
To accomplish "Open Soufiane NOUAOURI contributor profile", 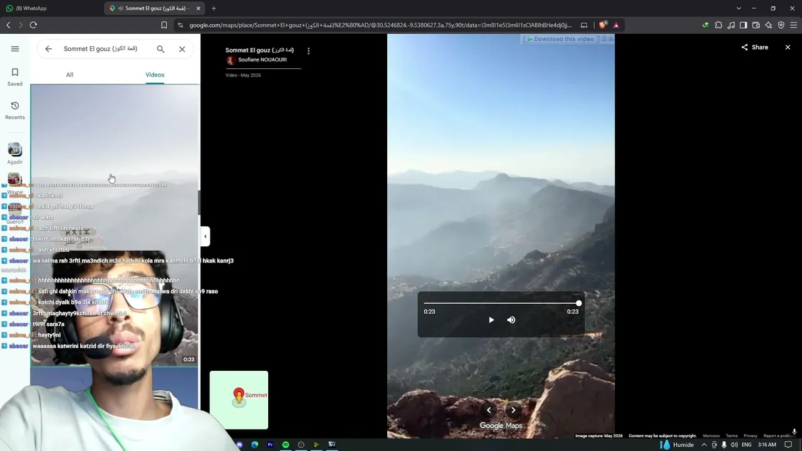I will pos(262,60).
